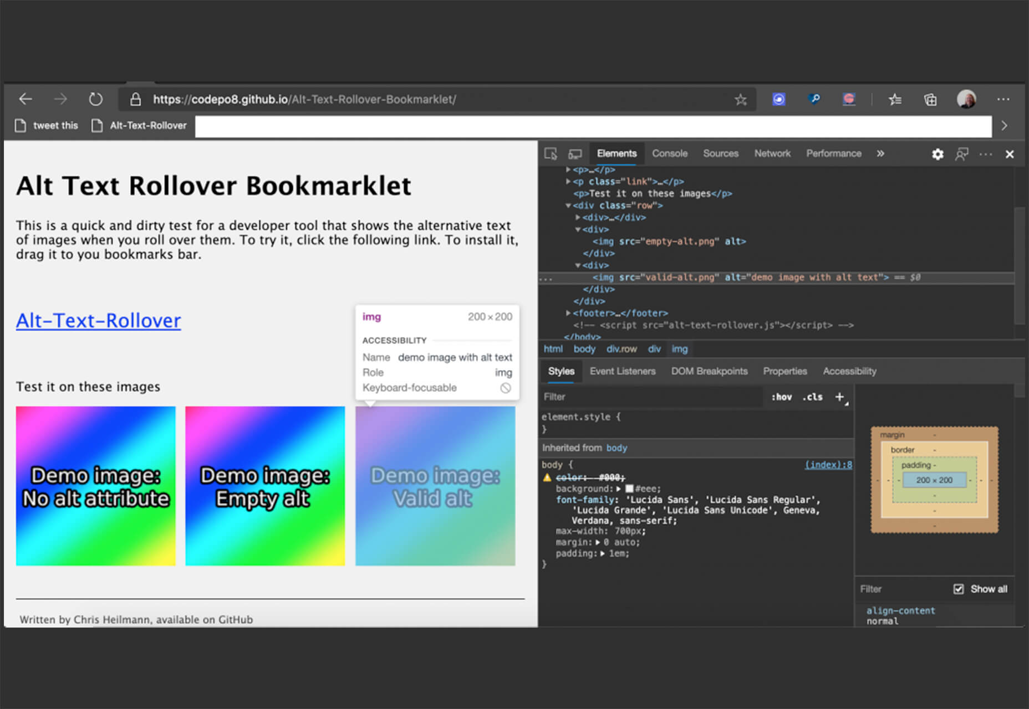The image size is (1029, 709).
Task: Add new style rule with plus icon
Action: pyautogui.click(x=840, y=397)
